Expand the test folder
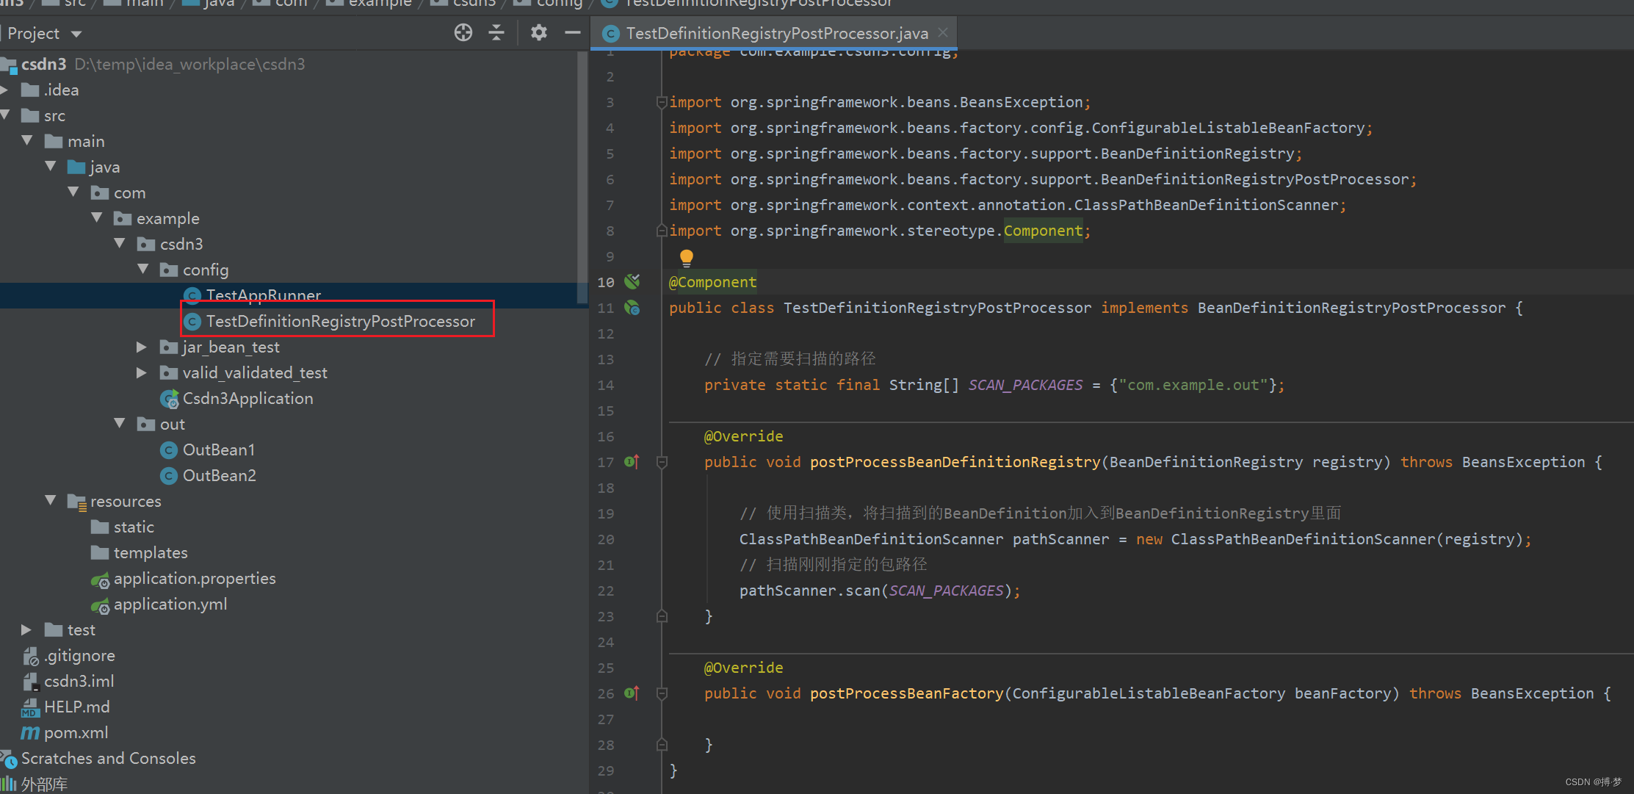Viewport: 1634px width, 794px height. pyautogui.click(x=26, y=629)
